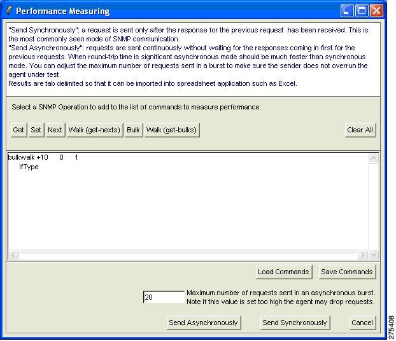Click the horizontal scroll-right arrow
Image resolution: width=396 pixels, height=341 pixels.
pyautogui.click(x=362, y=254)
